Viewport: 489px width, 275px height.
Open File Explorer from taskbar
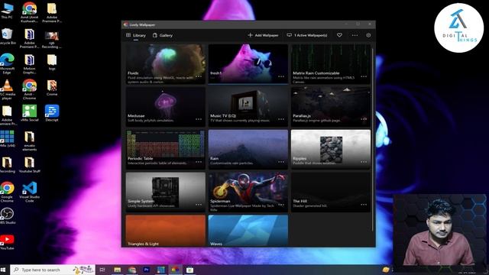click(x=117, y=270)
